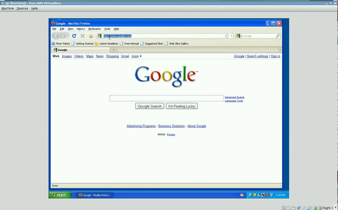Screen dimensions: 338x210
Task: Click the Google favicon in address bar
Action: [99, 36]
